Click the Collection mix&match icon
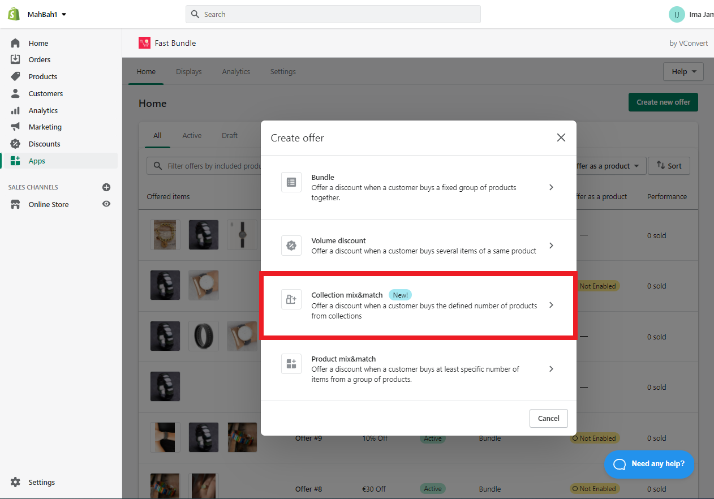 click(x=291, y=299)
